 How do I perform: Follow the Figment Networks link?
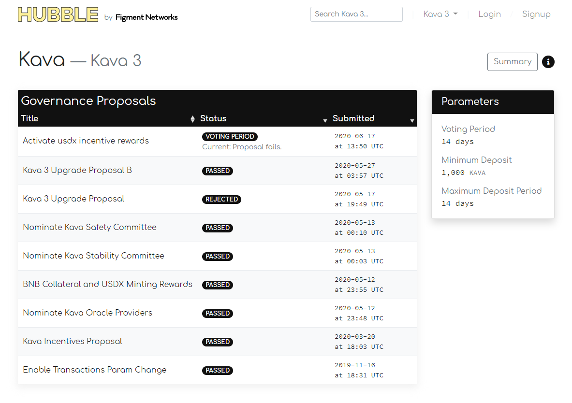coord(147,17)
